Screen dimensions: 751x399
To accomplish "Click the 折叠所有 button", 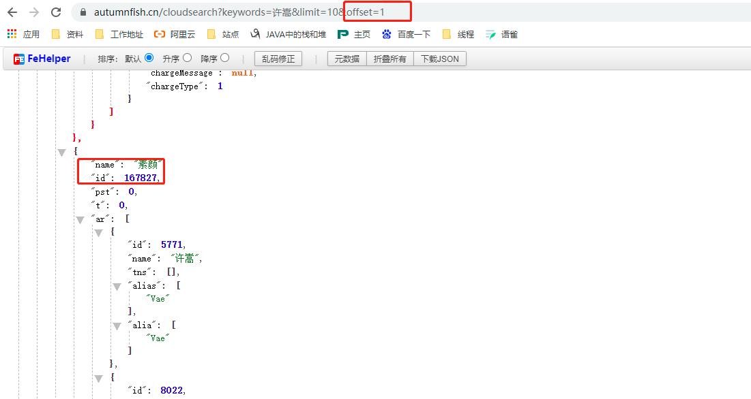I will [x=390, y=59].
